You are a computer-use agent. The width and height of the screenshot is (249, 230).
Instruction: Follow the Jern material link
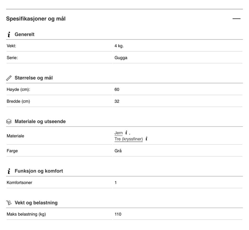click(x=119, y=133)
